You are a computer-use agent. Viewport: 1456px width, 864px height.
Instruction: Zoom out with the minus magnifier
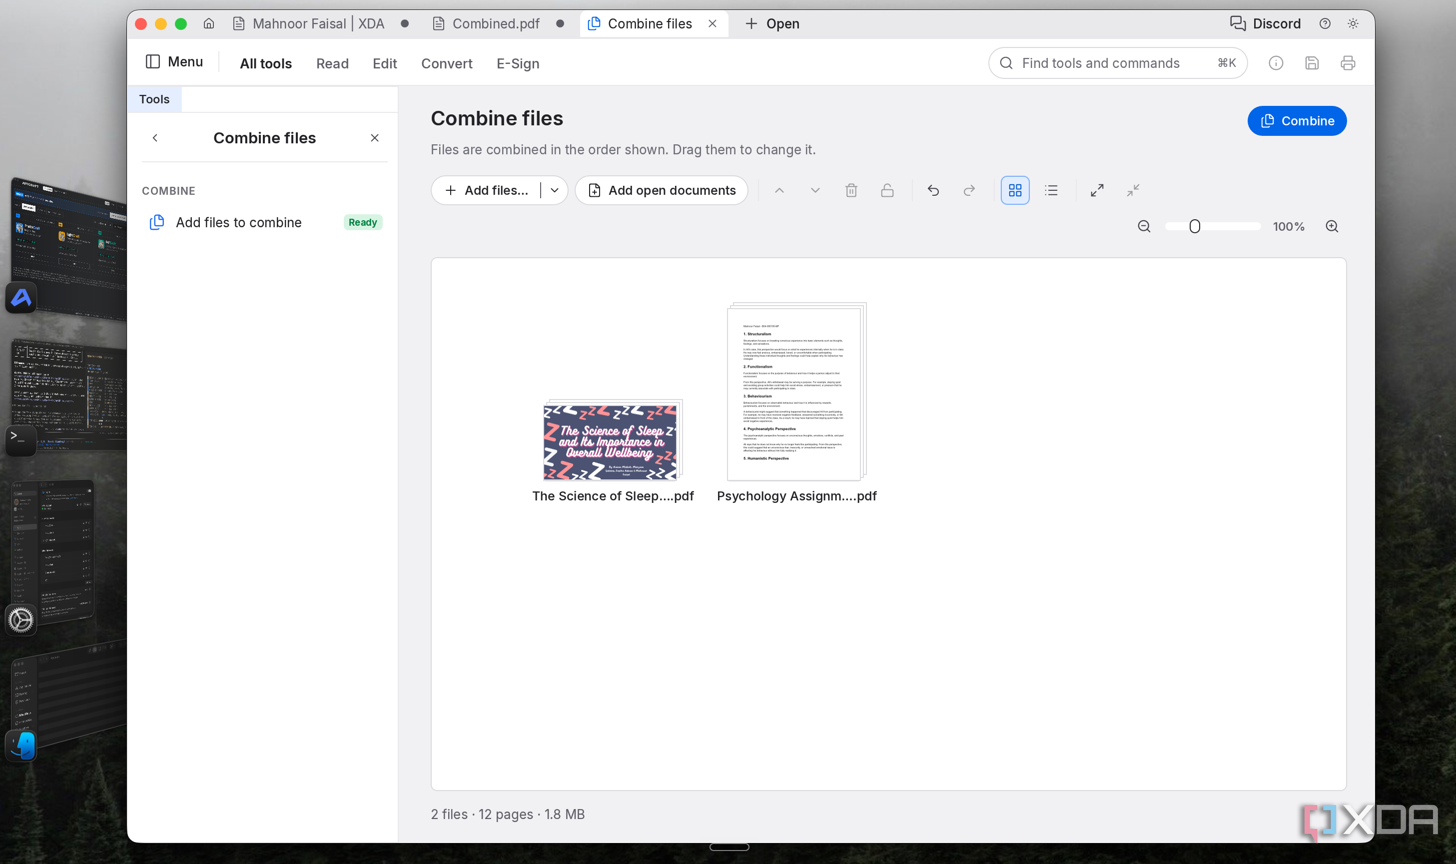1144,226
